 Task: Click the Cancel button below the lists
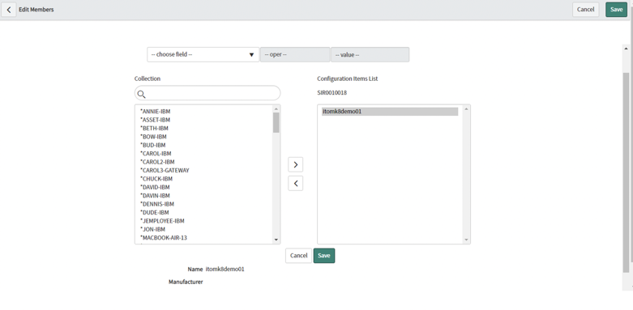click(299, 256)
